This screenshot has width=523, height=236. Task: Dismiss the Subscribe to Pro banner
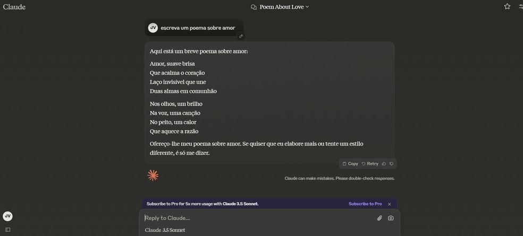(x=389, y=204)
